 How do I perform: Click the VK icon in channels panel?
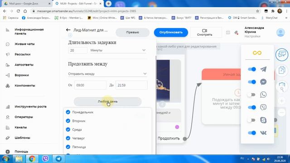click(263, 133)
